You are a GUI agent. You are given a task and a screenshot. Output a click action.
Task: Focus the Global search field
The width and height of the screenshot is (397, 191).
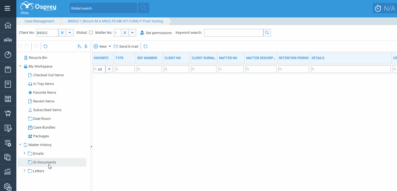point(104,8)
